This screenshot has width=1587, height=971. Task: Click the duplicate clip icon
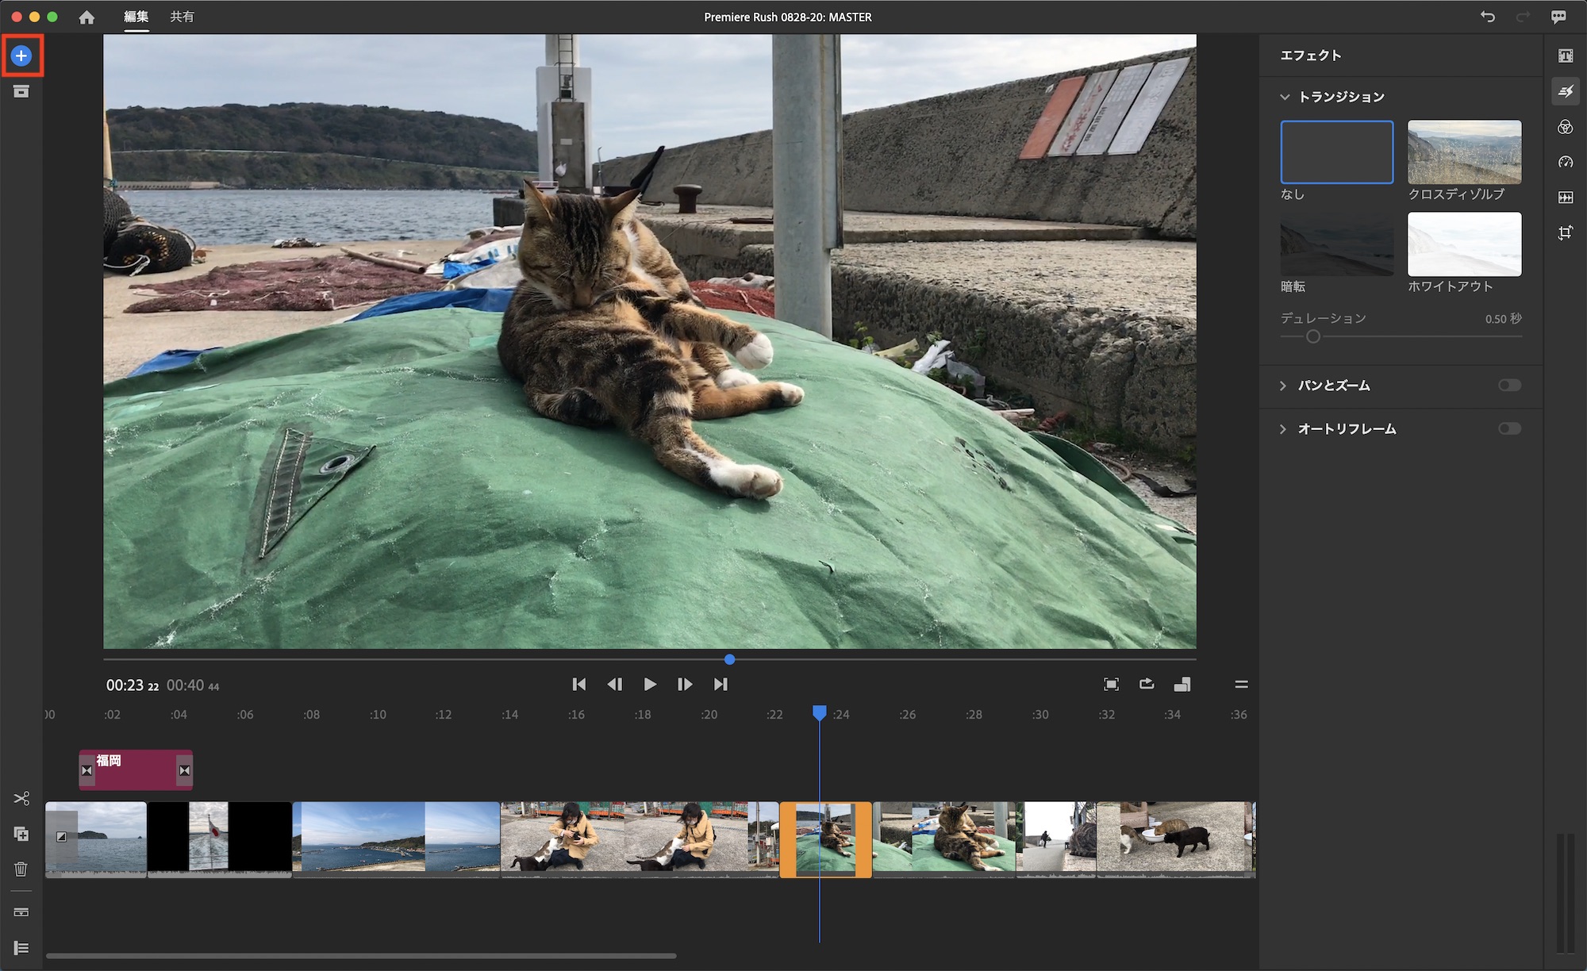pos(21,834)
